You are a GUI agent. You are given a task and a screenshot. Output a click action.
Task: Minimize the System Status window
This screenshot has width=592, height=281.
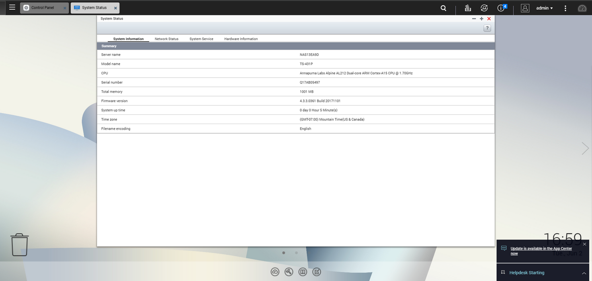[x=474, y=18]
